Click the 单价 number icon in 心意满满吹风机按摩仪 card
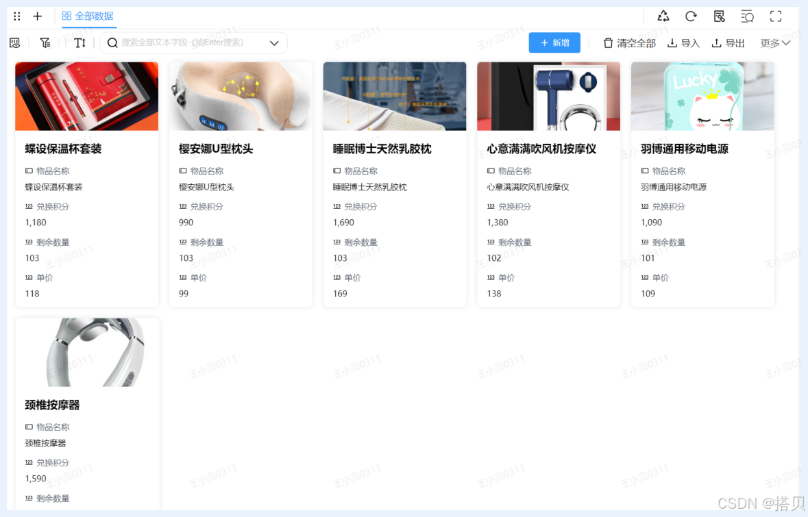Screen dimensions: 808x517 tap(491, 277)
